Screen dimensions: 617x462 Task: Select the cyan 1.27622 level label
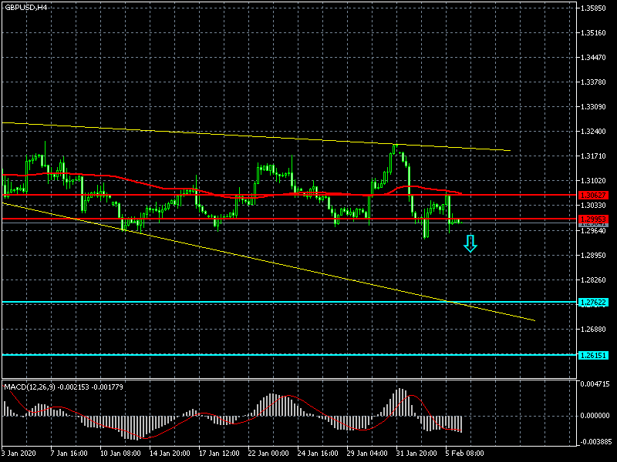[x=593, y=303]
